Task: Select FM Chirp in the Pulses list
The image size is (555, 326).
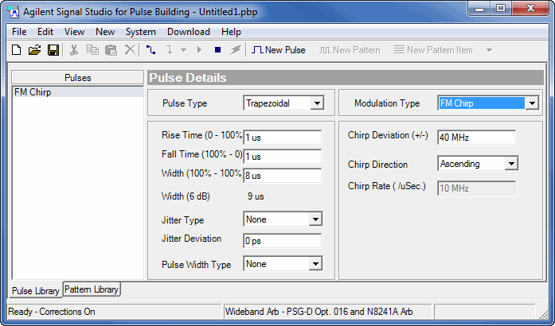Action: (29, 91)
